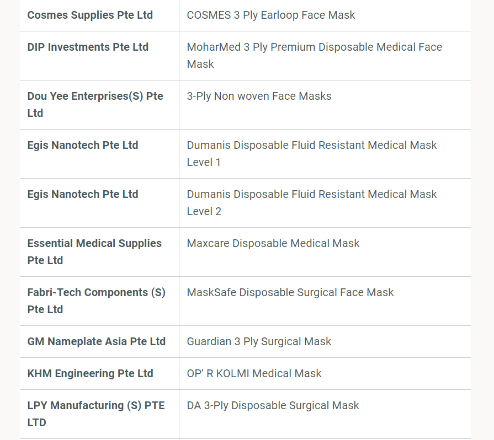Select OP' R KOLMI Medical Mask text

click(x=254, y=374)
